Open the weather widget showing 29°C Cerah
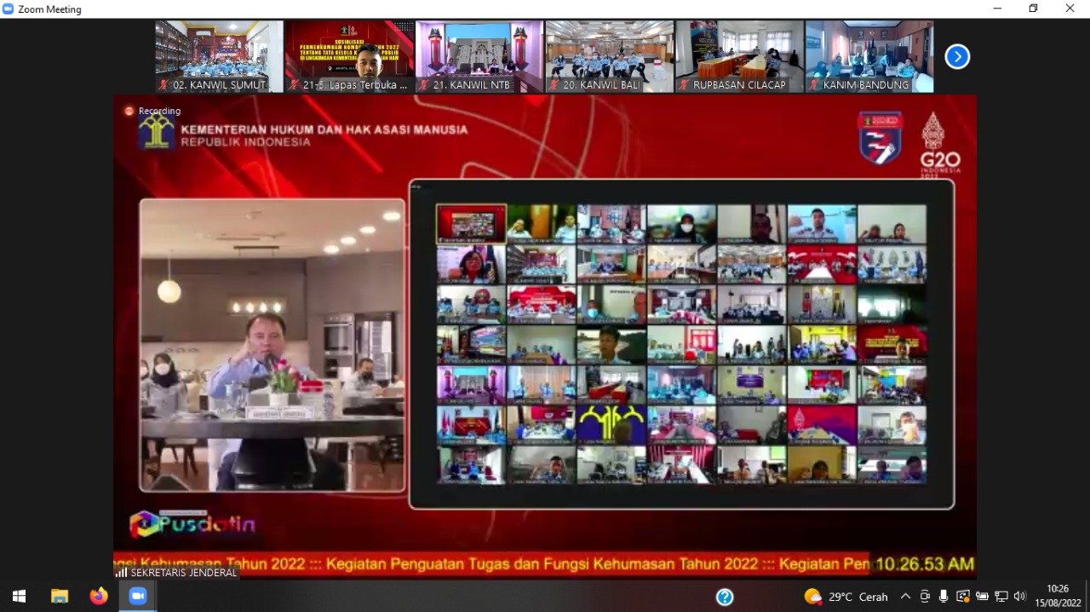The width and height of the screenshot is (1090, 612). point(846,597)
